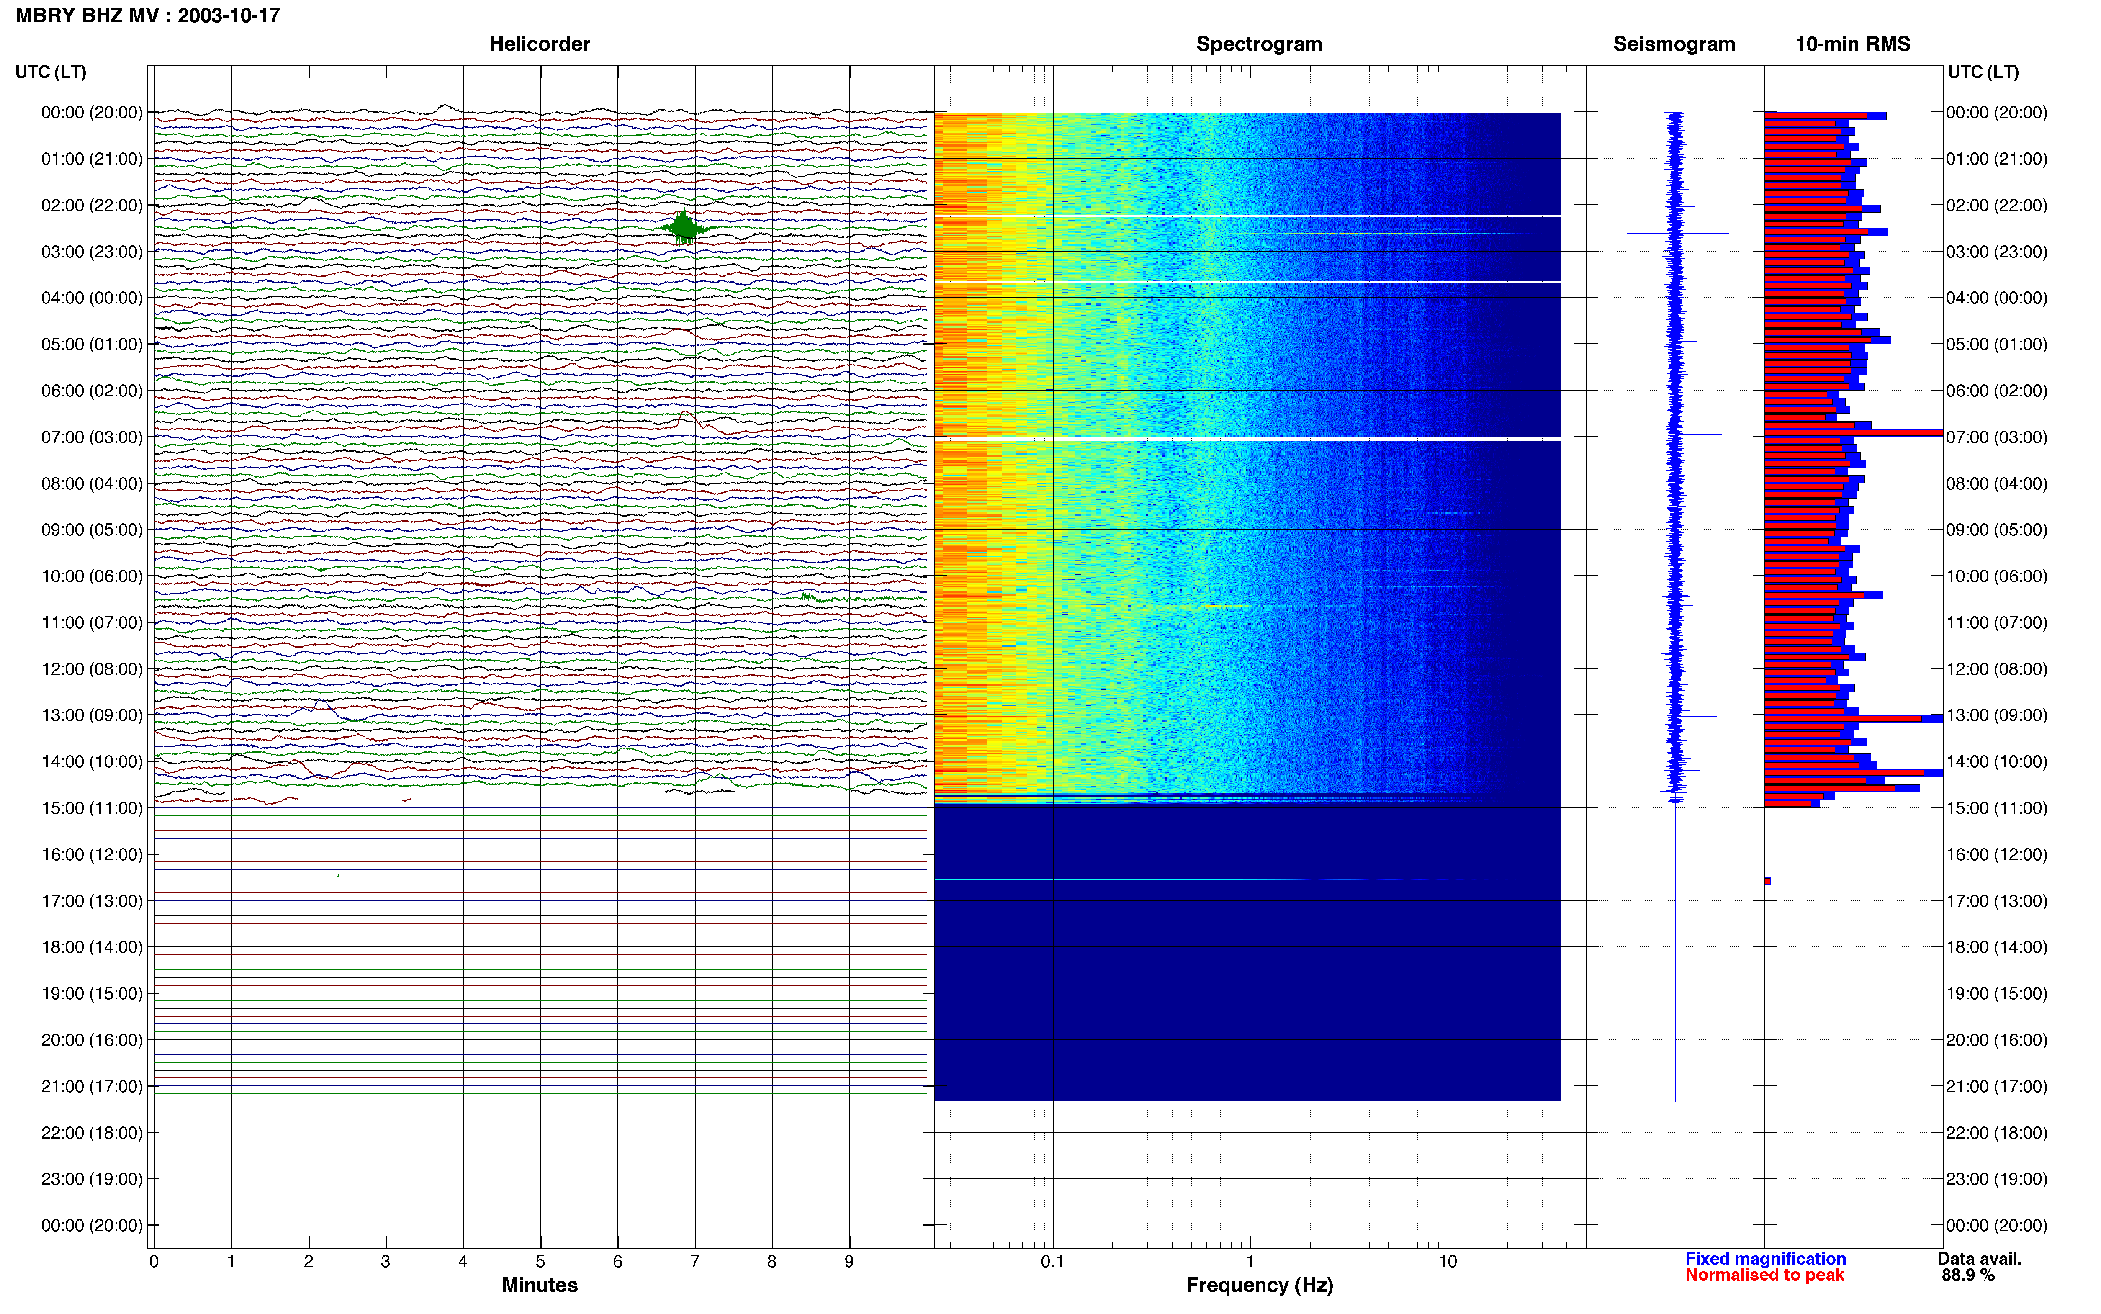Click the '18:00 (14:00)' label on the Helicorder axis
Viewport: 2101px width, 1314px height.
pyautogui.click(x=91, y=947)
